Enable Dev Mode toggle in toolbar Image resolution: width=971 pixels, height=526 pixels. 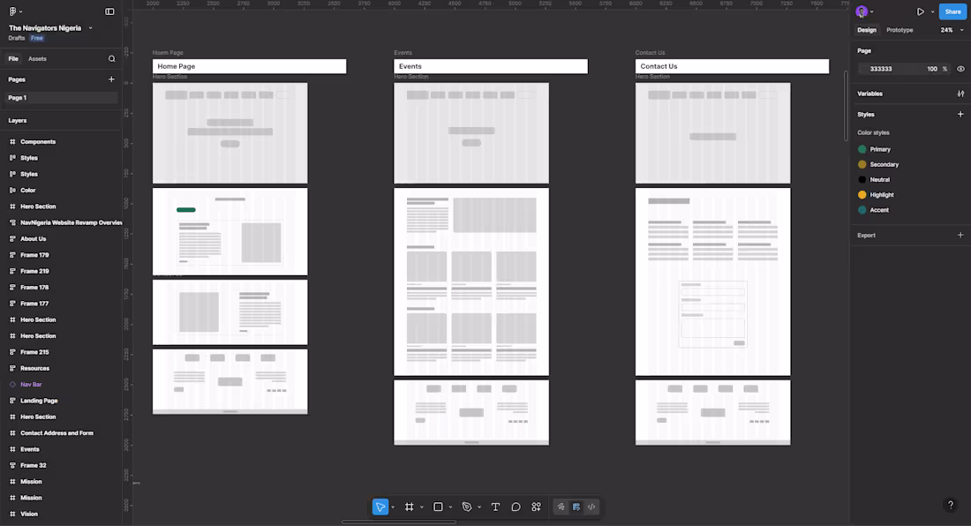tap(576, 507)
